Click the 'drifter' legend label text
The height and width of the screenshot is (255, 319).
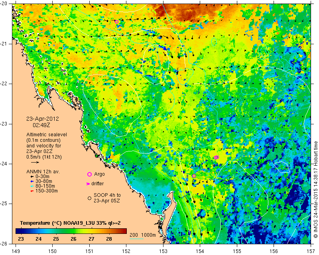point(97,184)
